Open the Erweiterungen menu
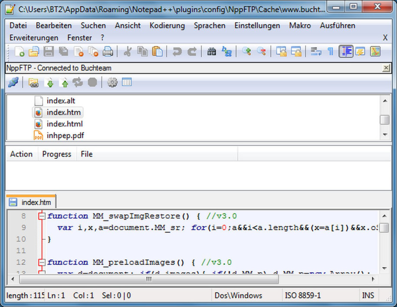This screenshot has width=397, height=307. tap(34, 38)
